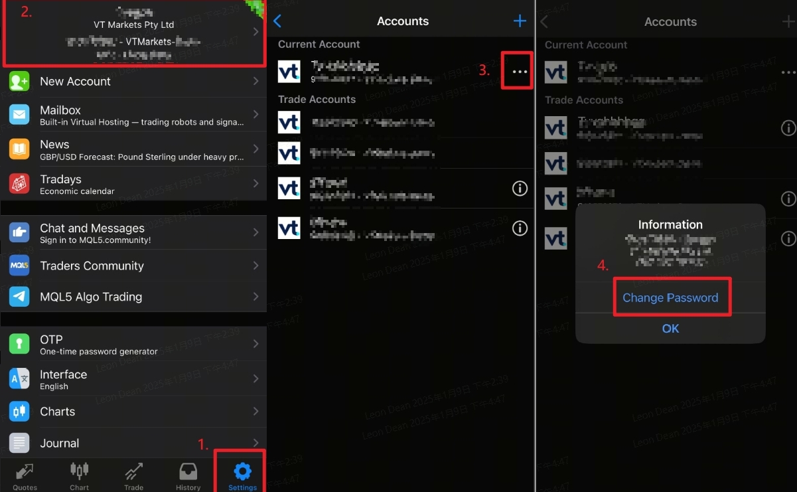
Task: Open the MQL5 Algo Trading telegram icon
Action: click(19, 297)
